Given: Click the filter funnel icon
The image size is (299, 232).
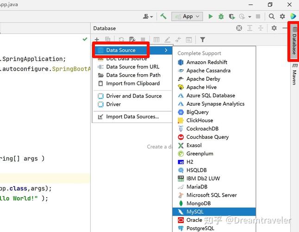Looking at the screenshot, I should tap(203, 39).
